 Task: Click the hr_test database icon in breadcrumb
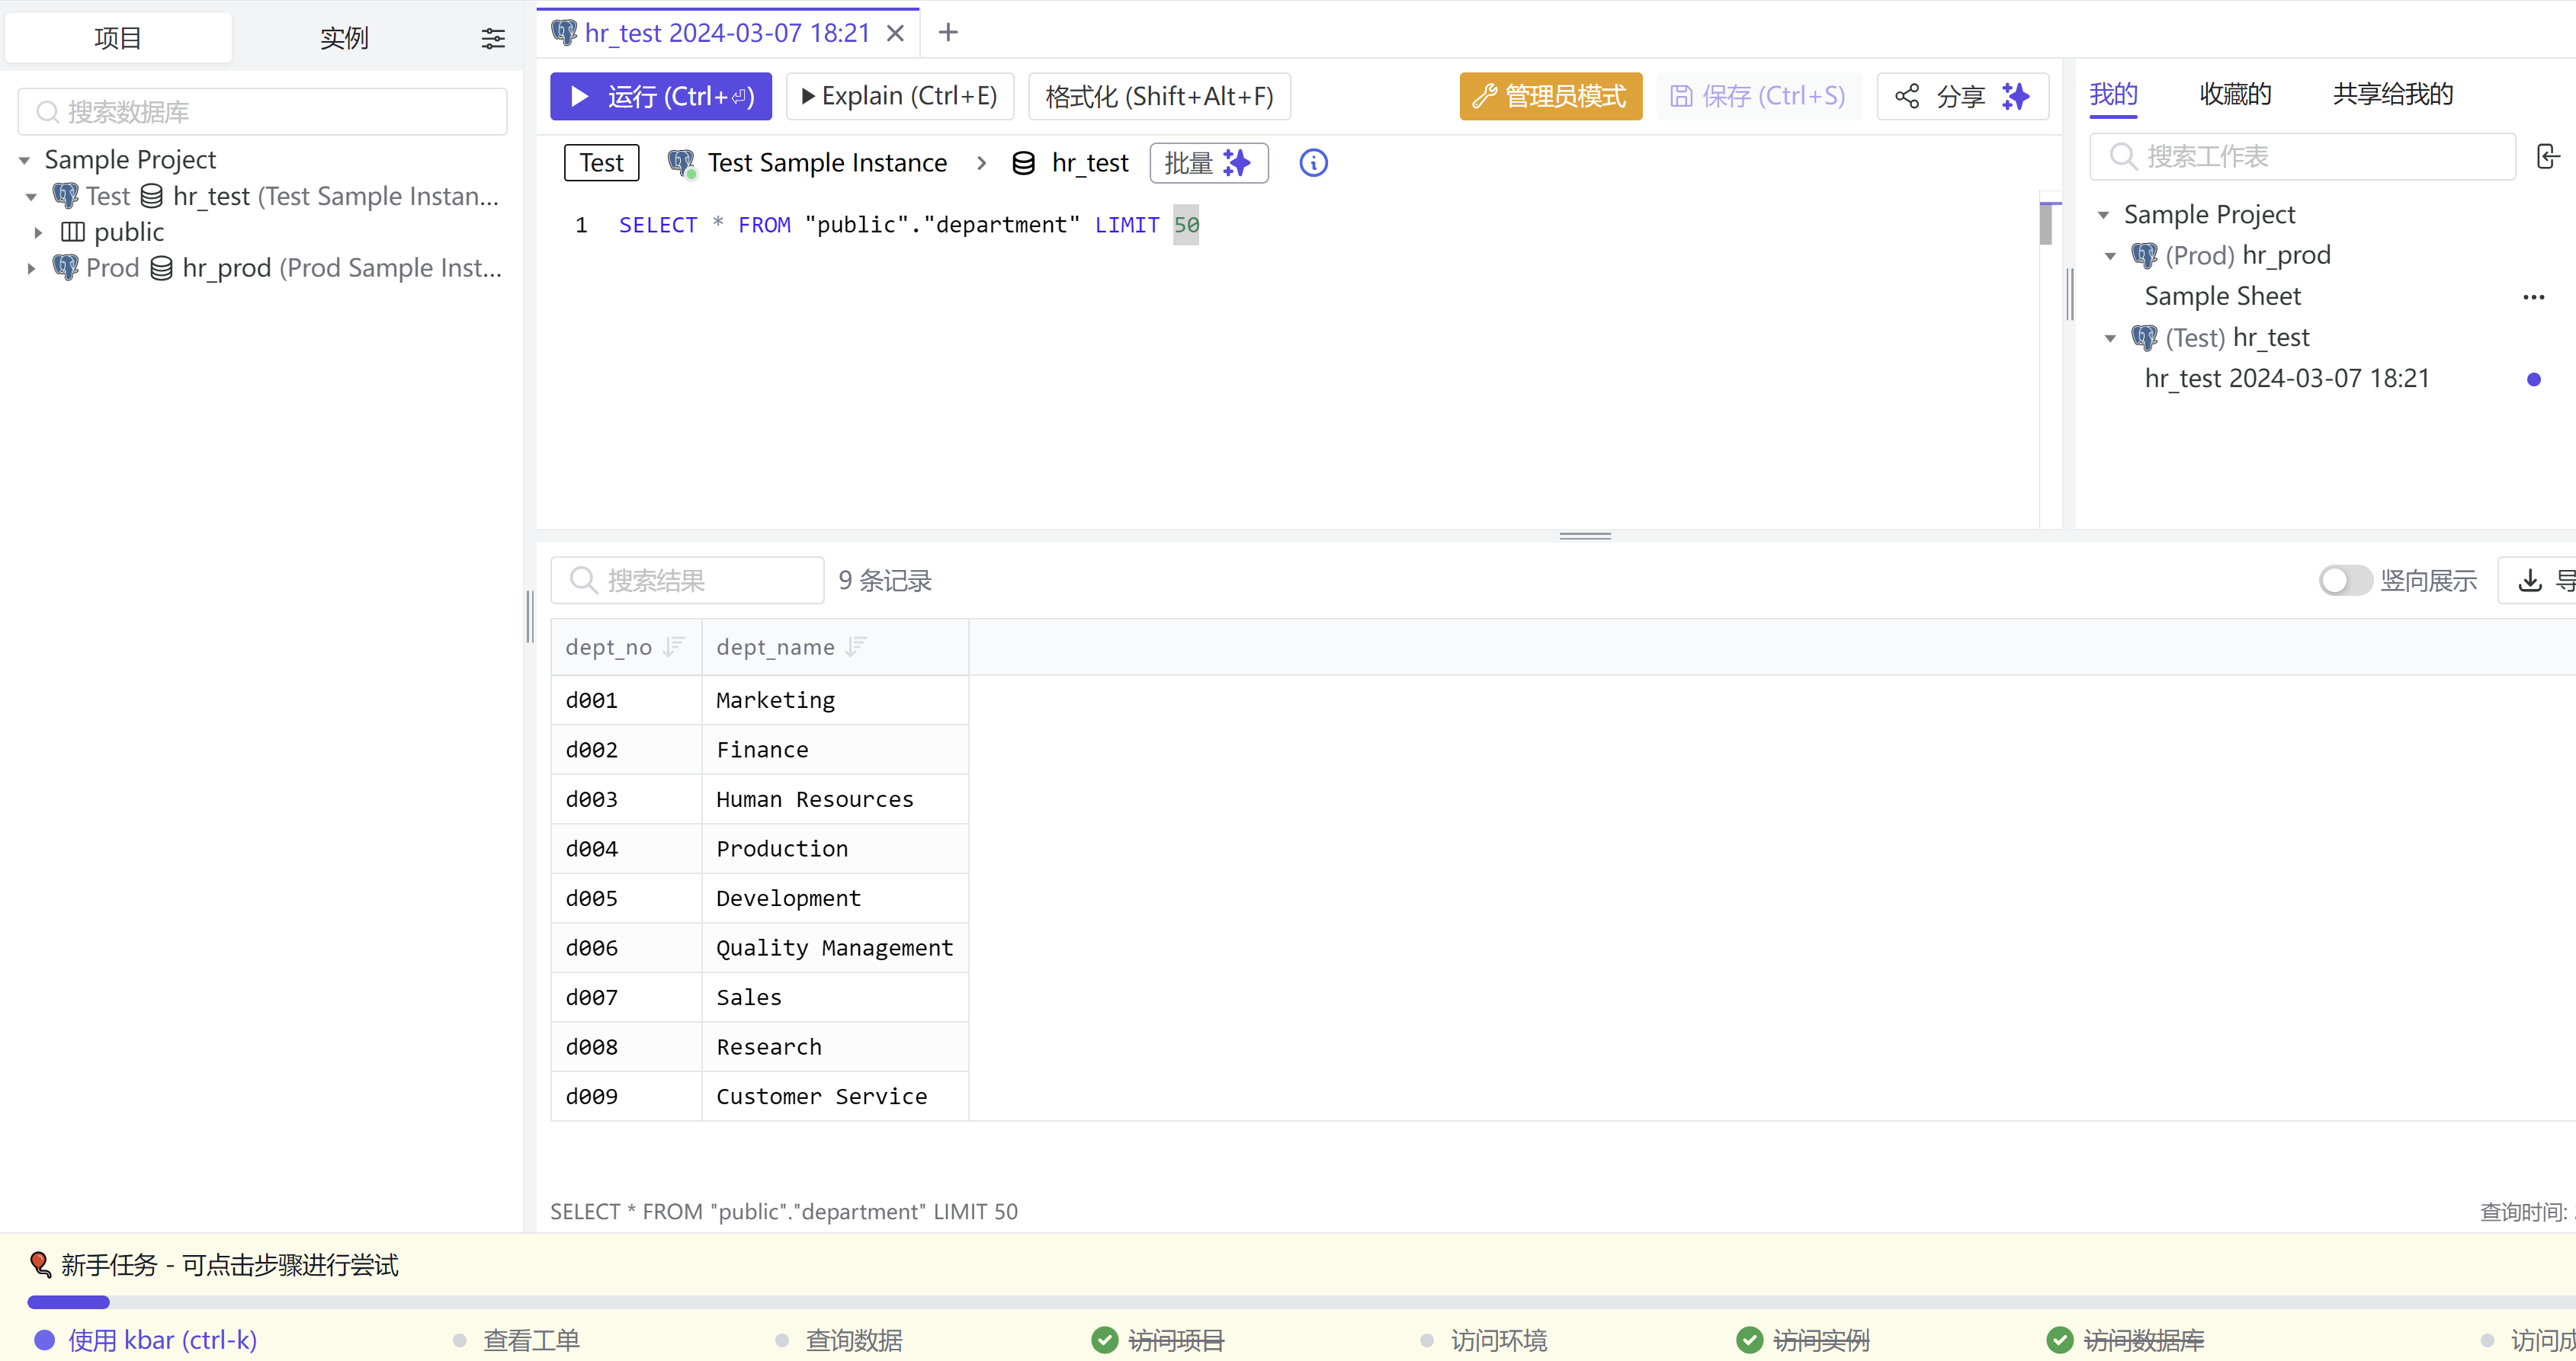(x=1022, y=163)
